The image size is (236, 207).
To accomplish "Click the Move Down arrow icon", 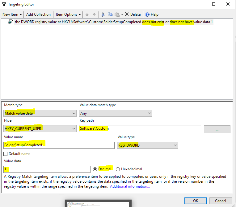I will tap(94, 14).
